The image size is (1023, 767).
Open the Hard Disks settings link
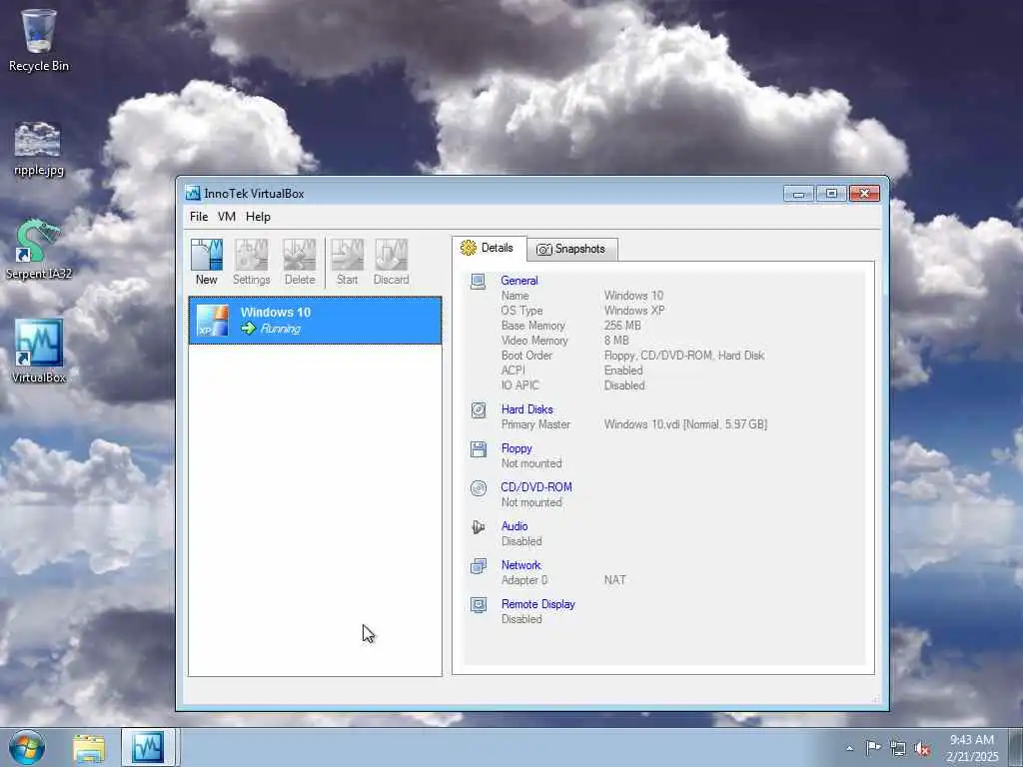[x=527, y=408]
